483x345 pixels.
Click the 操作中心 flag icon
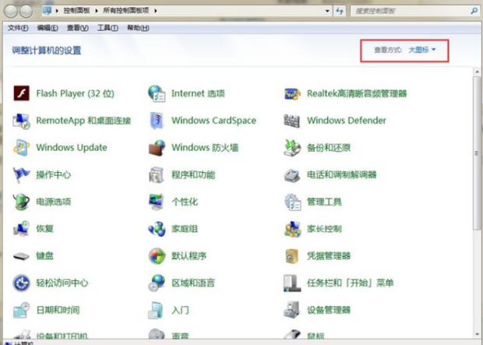coord(21,174)
